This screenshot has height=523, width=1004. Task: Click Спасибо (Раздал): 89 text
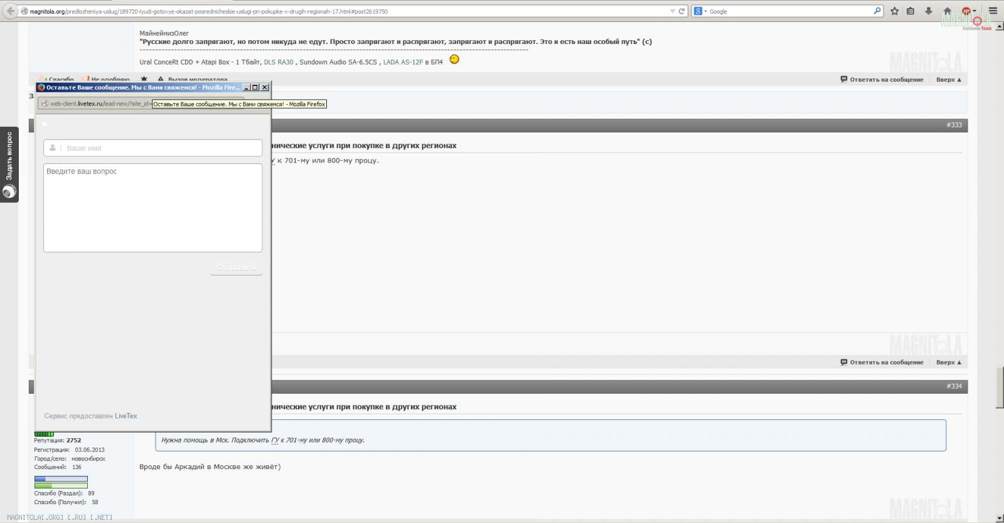pyautogui.click(x=64, y=493)
